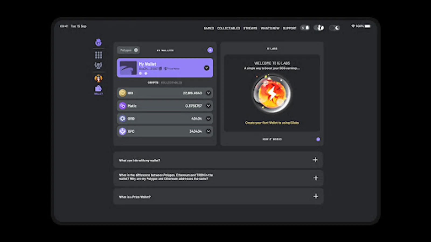Click the XPC balance 343434
Screen dimensions: 431x242
coord(196,131)
